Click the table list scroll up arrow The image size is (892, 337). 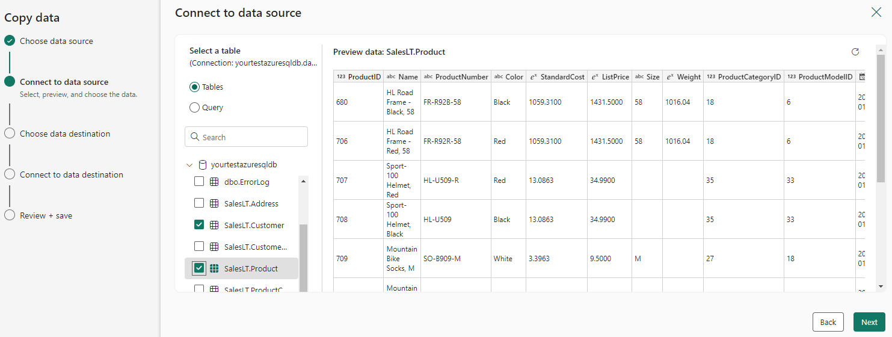click(303, 181)
